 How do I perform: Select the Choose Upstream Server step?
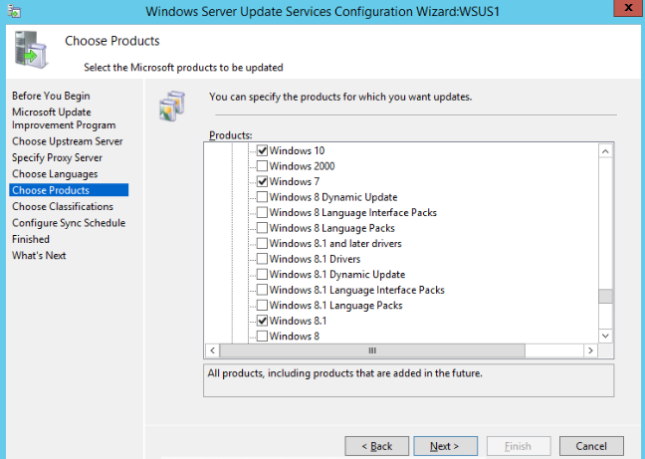click(68, 141)
